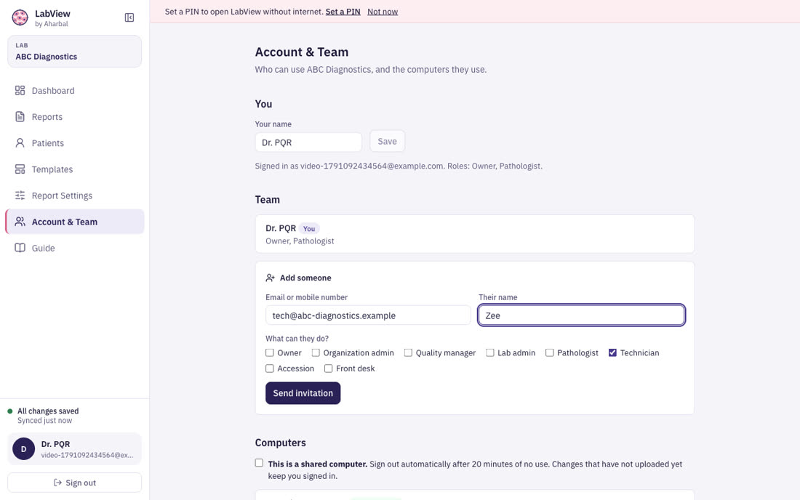Open Templates from the sidebar
Viewport: 800px width, 500px height.
(74, 169)
